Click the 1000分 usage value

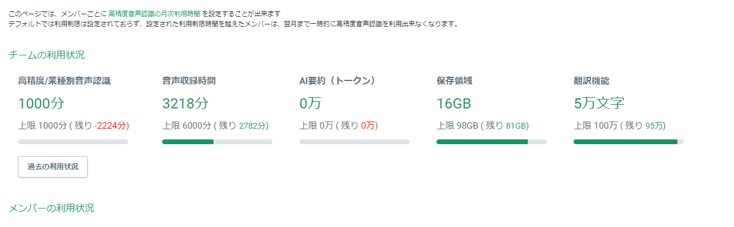[41, 104]
